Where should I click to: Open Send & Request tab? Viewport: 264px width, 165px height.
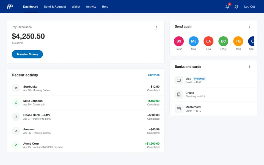tap(55, 7)
